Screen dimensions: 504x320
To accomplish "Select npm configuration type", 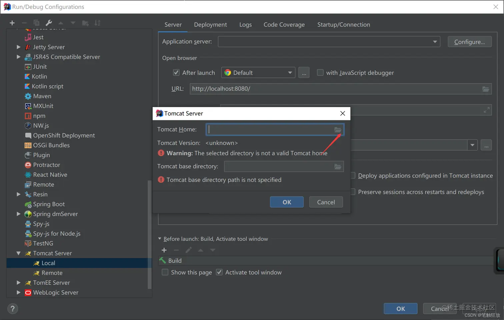I will pyautogui.click(x=35, y=116).
